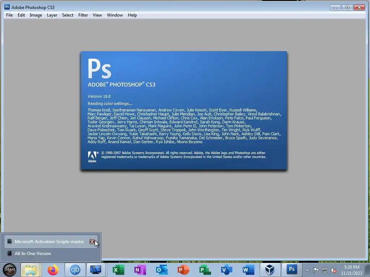Open the Edit menu
Image resolution: width=370 pixels, height=277 pixels.
coord(21,15)
